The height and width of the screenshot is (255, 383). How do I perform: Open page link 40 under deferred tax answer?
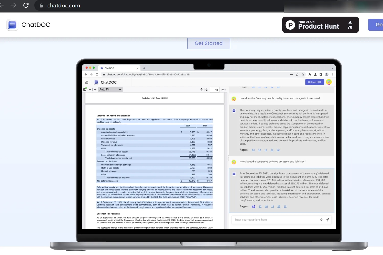click(266, 206)
